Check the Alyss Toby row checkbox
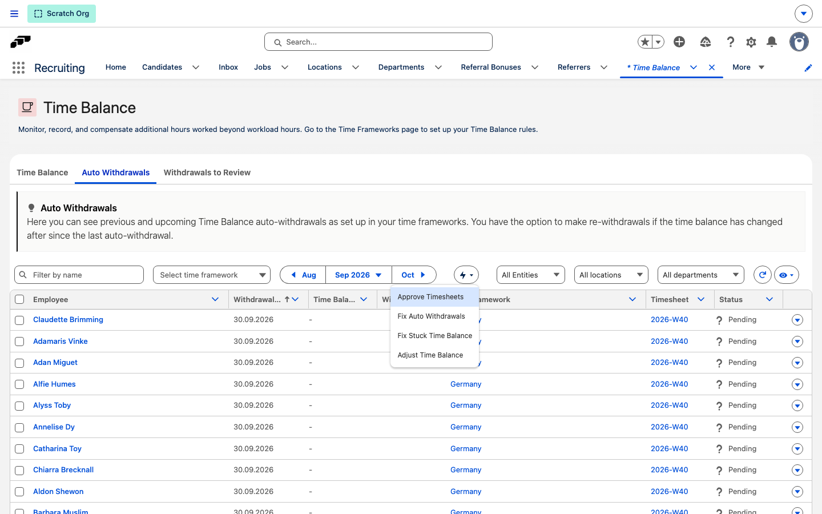The height and width of the screenshot is (514, 822). point(19,406)
